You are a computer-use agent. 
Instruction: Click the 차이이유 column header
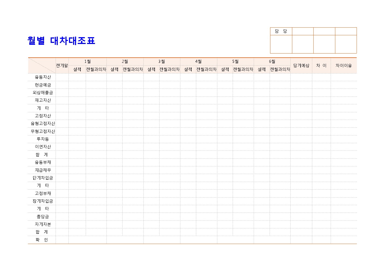click(344, 66)
